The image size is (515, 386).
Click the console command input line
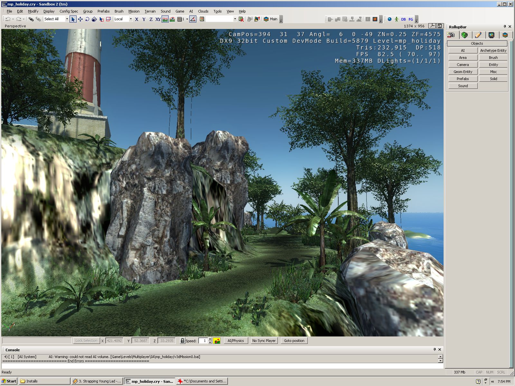(x=222, y=366)
